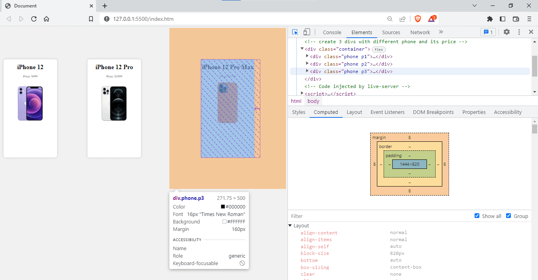Reload the page with the refresh icon

(x=33, y=18)
